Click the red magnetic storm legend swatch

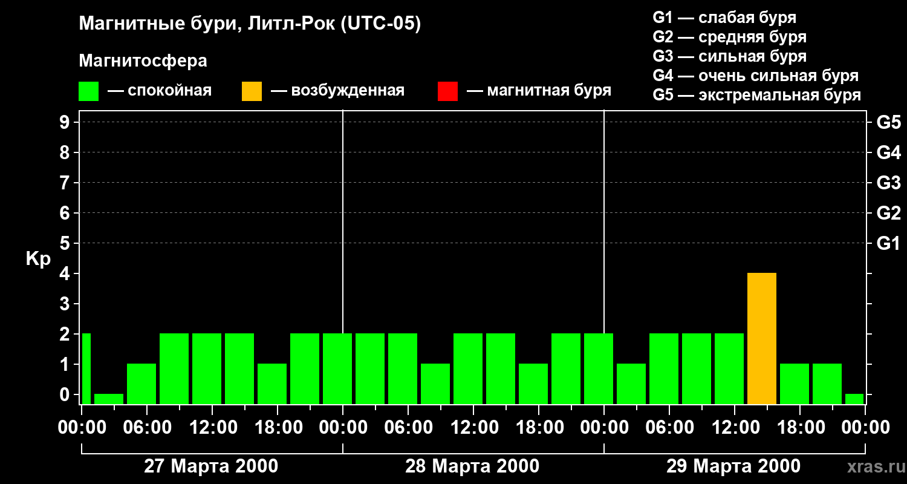pyautogui.click(x=447, y=91)
